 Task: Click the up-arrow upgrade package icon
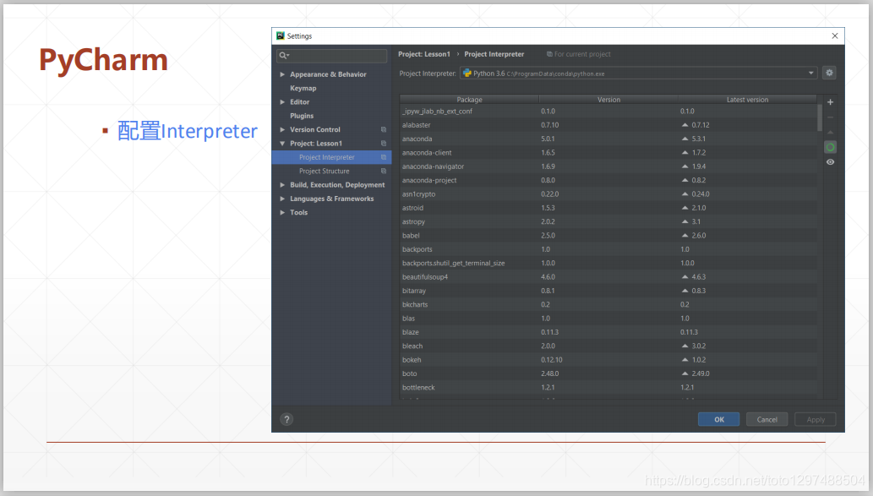830,133
